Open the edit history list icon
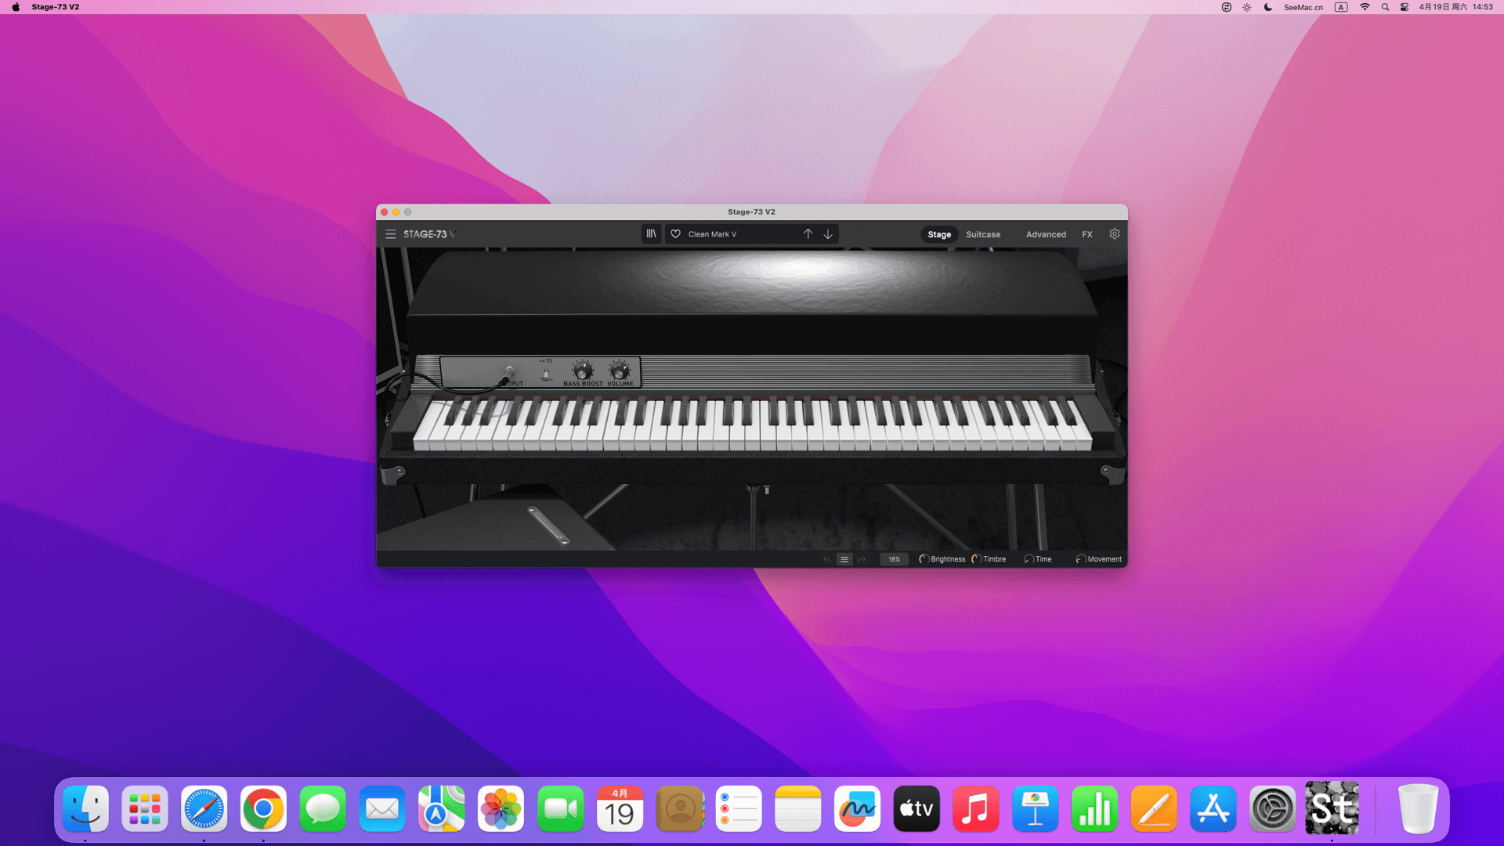 [844, 559]
